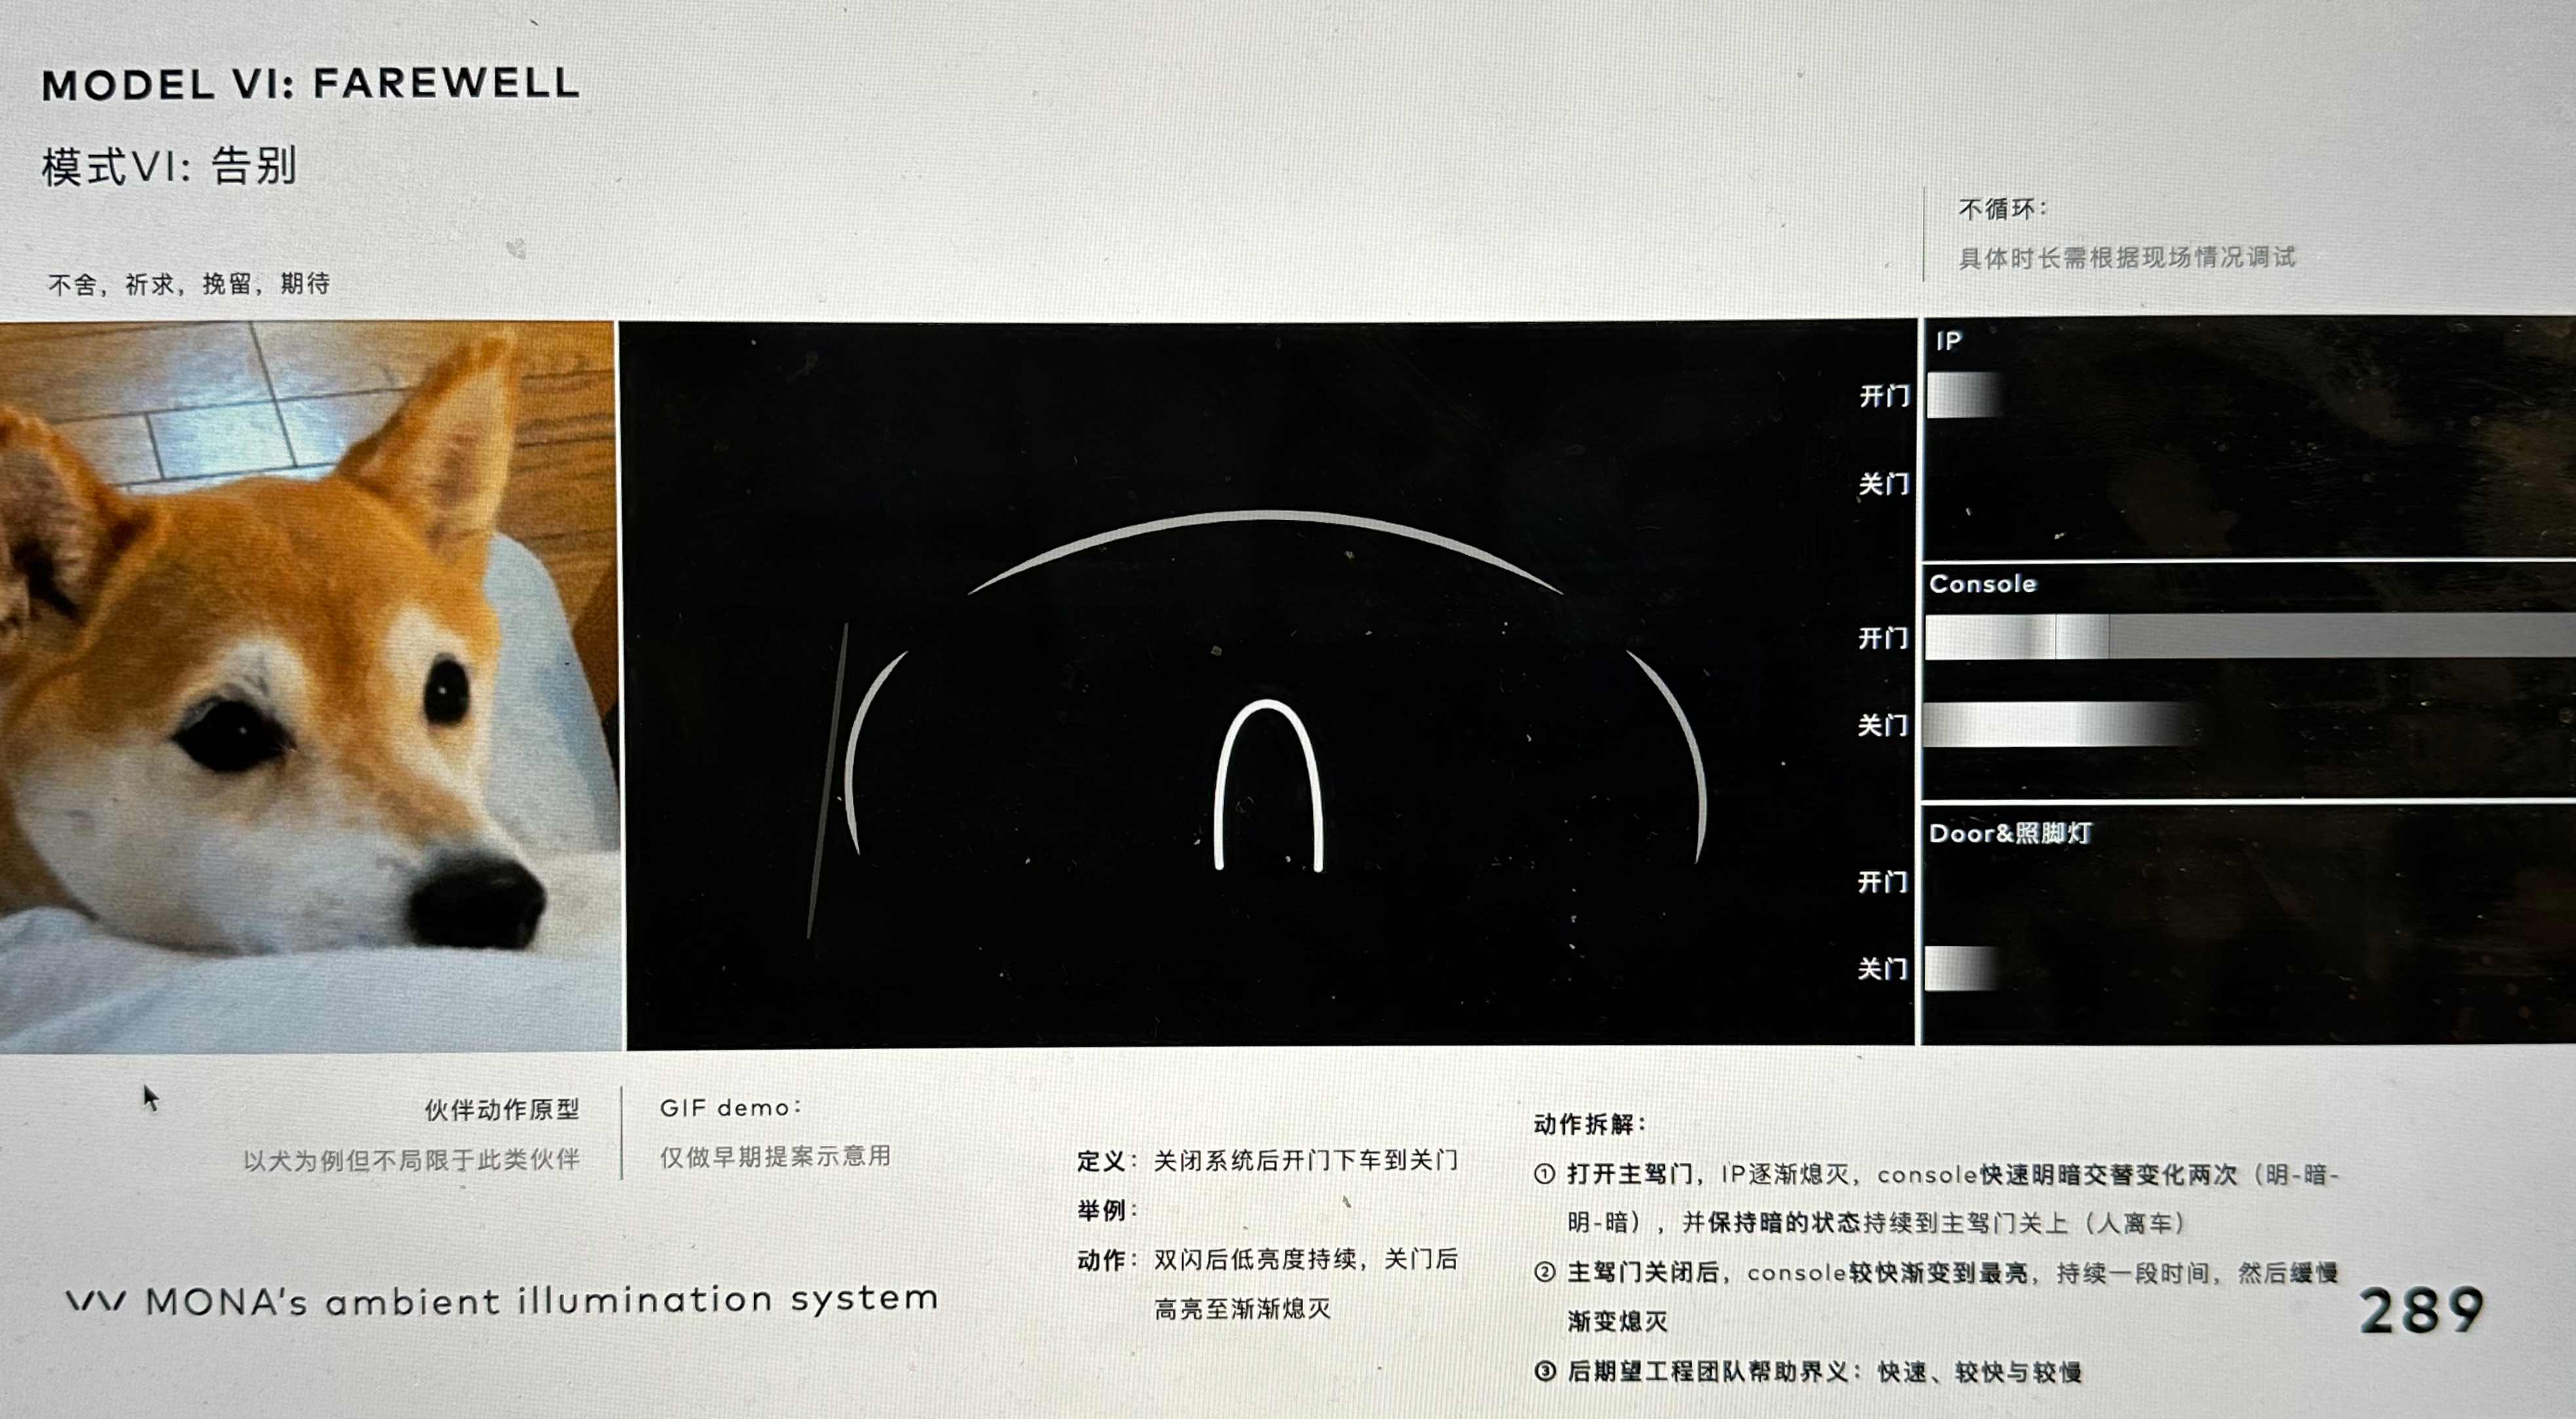Click the Door 关门 gradient bar
The image size is (2576, 1419).
pyautogui.click(x=1960, y=968)
